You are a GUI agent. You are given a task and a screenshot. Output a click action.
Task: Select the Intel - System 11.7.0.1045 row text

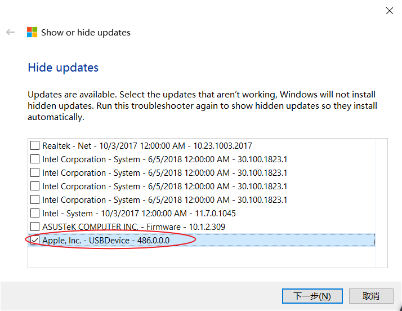point(139,214)
